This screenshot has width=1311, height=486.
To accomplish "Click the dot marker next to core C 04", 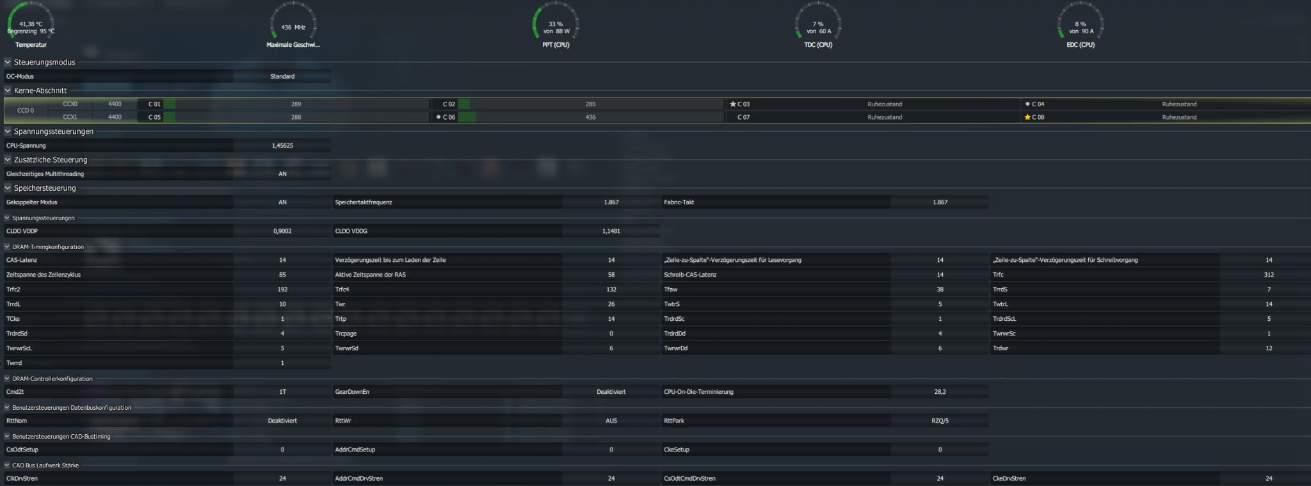I will (1027, 104).
